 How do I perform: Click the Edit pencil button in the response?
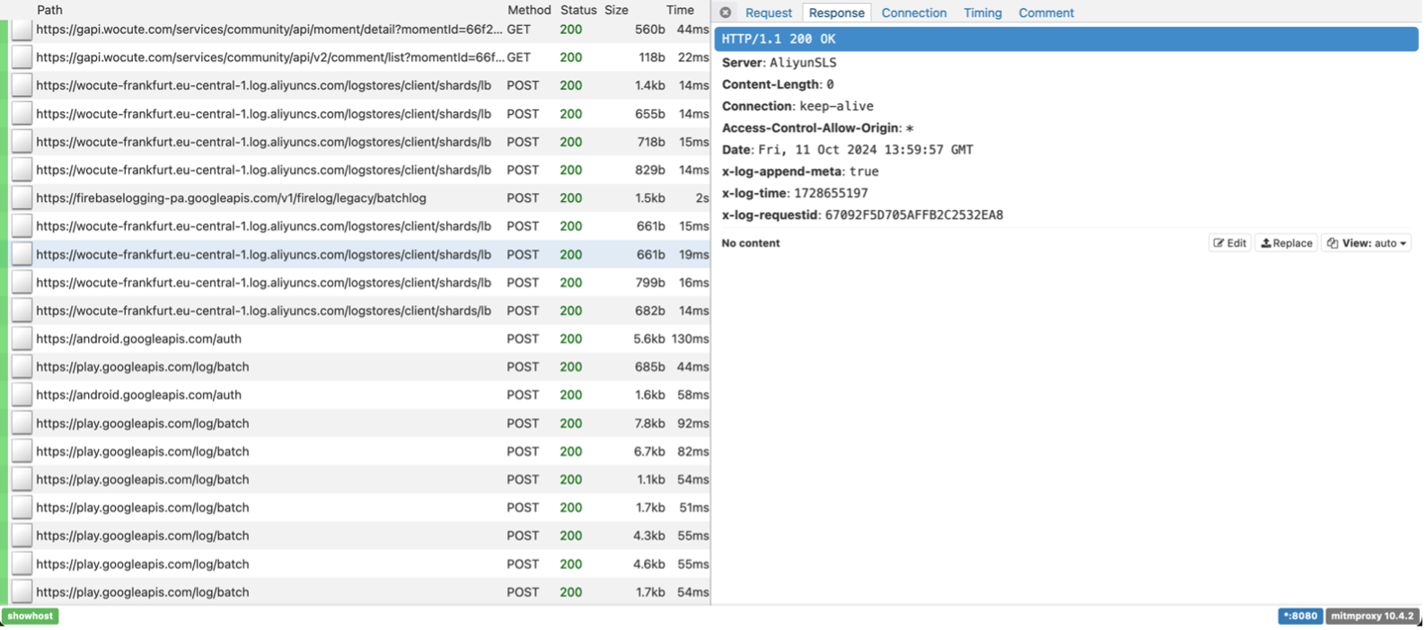tap(1229, 243)
